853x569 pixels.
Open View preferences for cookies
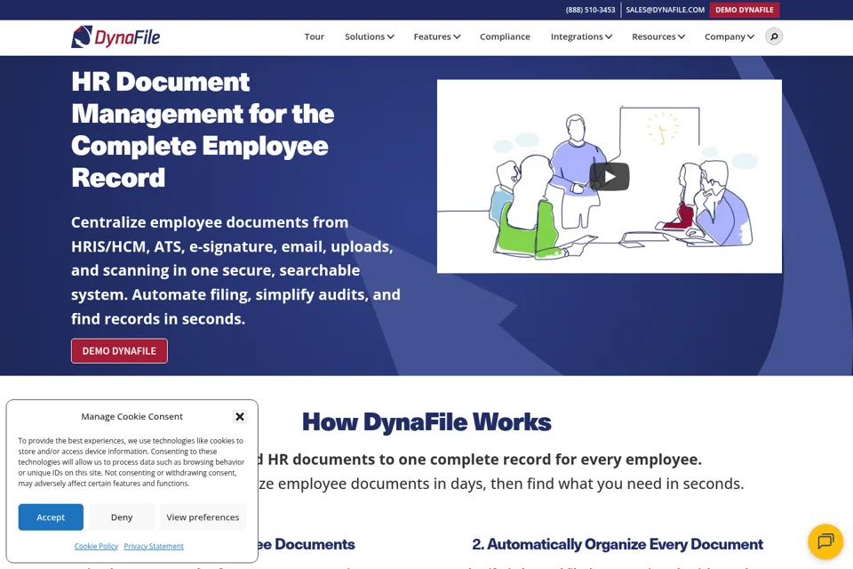click(x=203, y=517)
